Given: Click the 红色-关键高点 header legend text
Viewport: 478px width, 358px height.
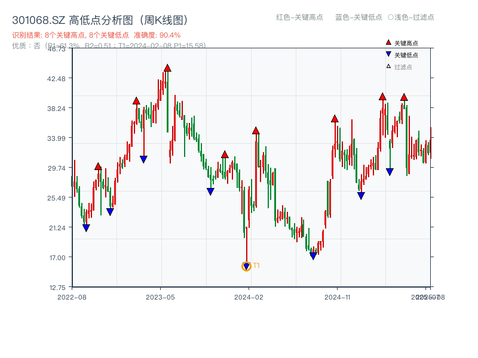Looking at the screenshot, I should 299,17.
